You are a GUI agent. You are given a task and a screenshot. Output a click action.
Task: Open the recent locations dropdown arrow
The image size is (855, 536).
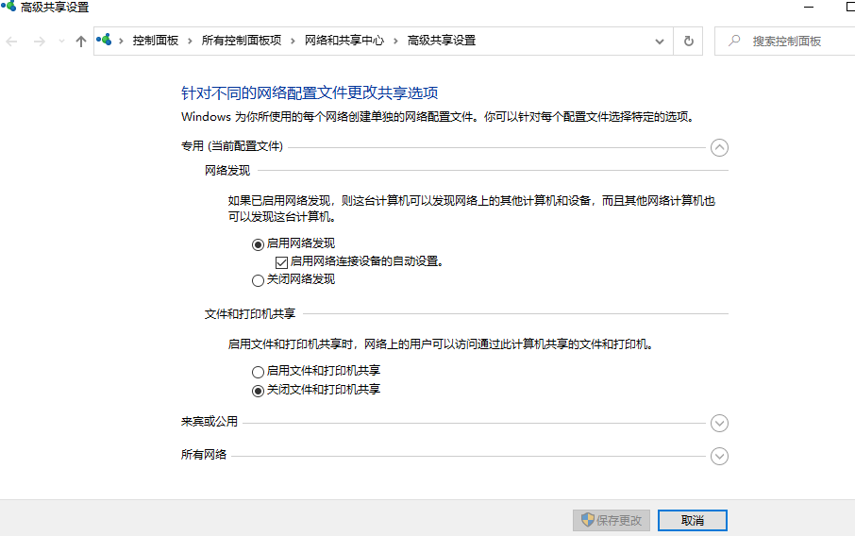[x=61, y=42]
